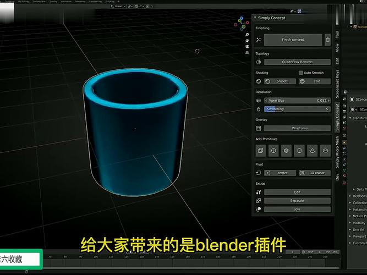
Task: Add a cube primitive
Action: coord(260,151)
